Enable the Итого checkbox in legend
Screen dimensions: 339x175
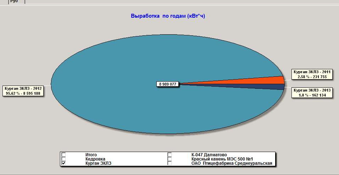(64, 155)
